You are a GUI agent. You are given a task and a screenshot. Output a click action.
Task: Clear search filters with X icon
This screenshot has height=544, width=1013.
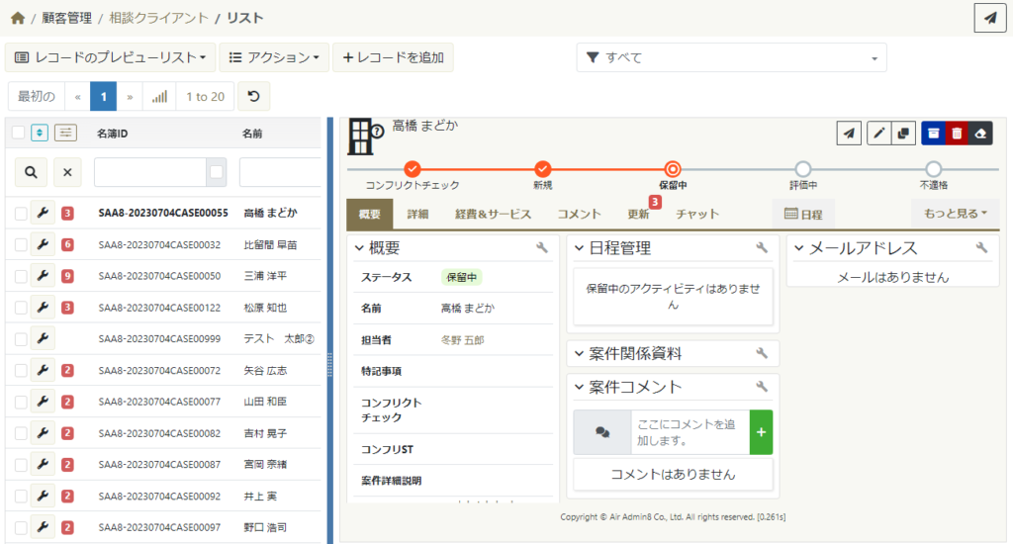[67, 172]
